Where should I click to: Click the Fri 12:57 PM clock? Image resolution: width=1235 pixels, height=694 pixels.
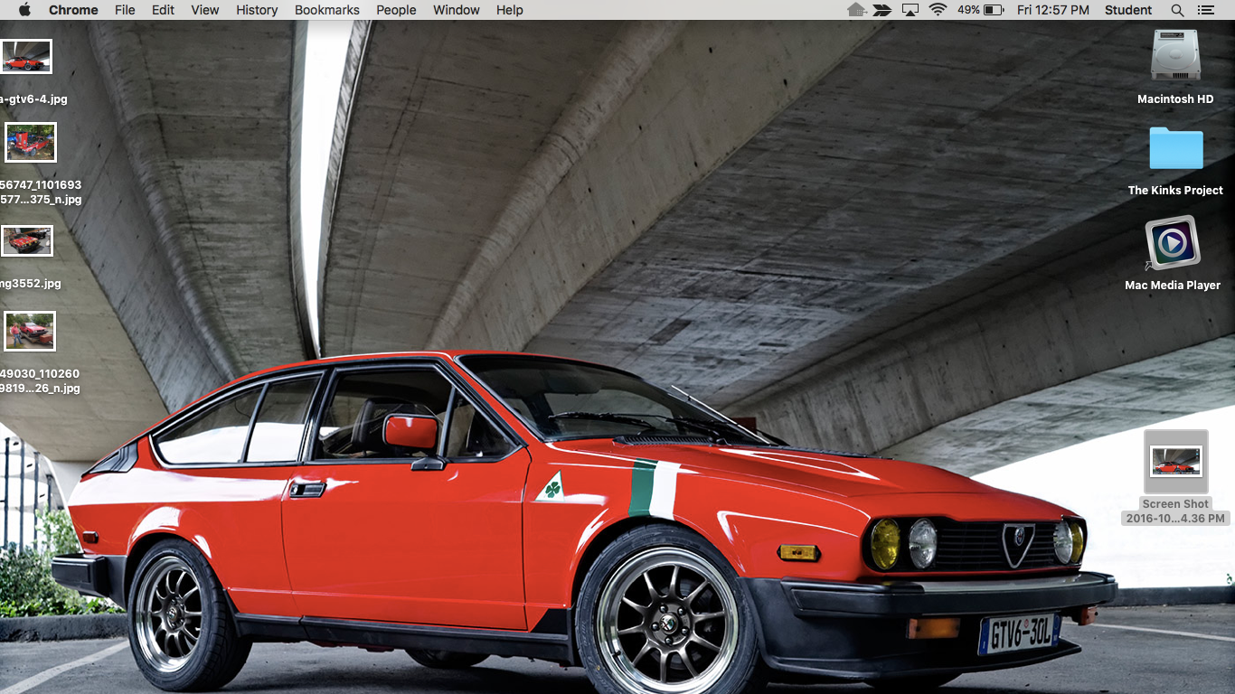(1052, 10)
